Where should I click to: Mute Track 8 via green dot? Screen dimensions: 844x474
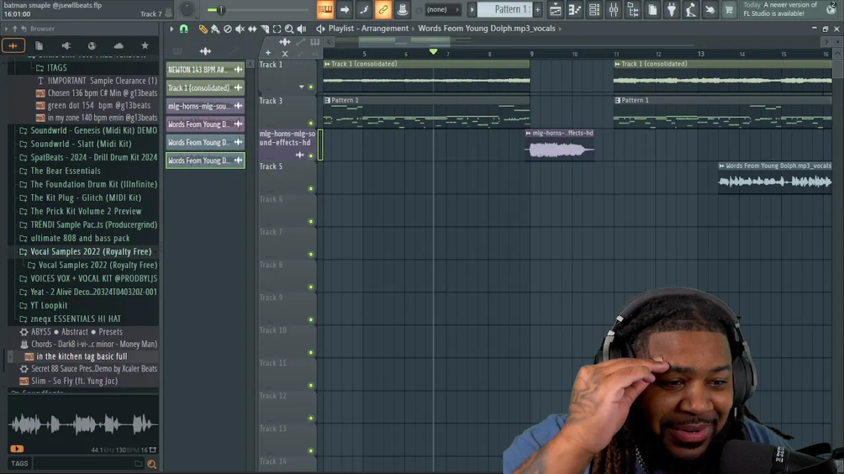(311, 287)
